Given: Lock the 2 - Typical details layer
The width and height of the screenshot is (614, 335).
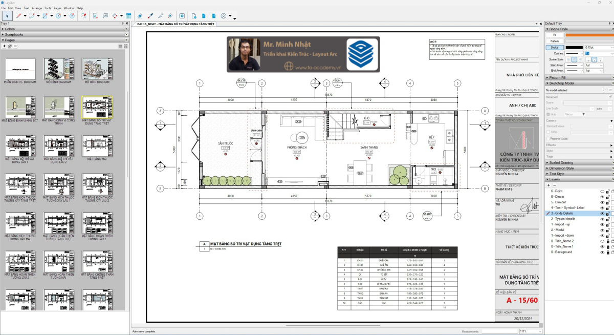Looking at the screenshot, I should (x=607, y=219).
